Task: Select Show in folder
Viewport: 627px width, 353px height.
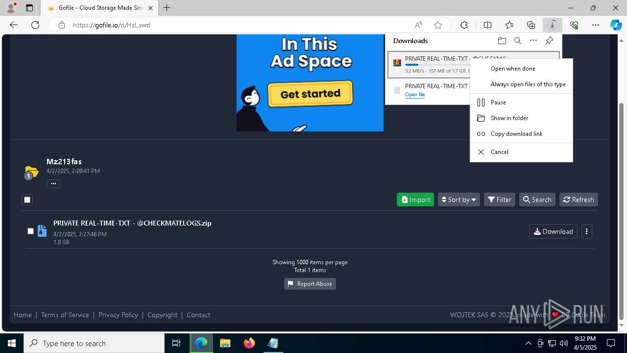Action: click(521, 118)
